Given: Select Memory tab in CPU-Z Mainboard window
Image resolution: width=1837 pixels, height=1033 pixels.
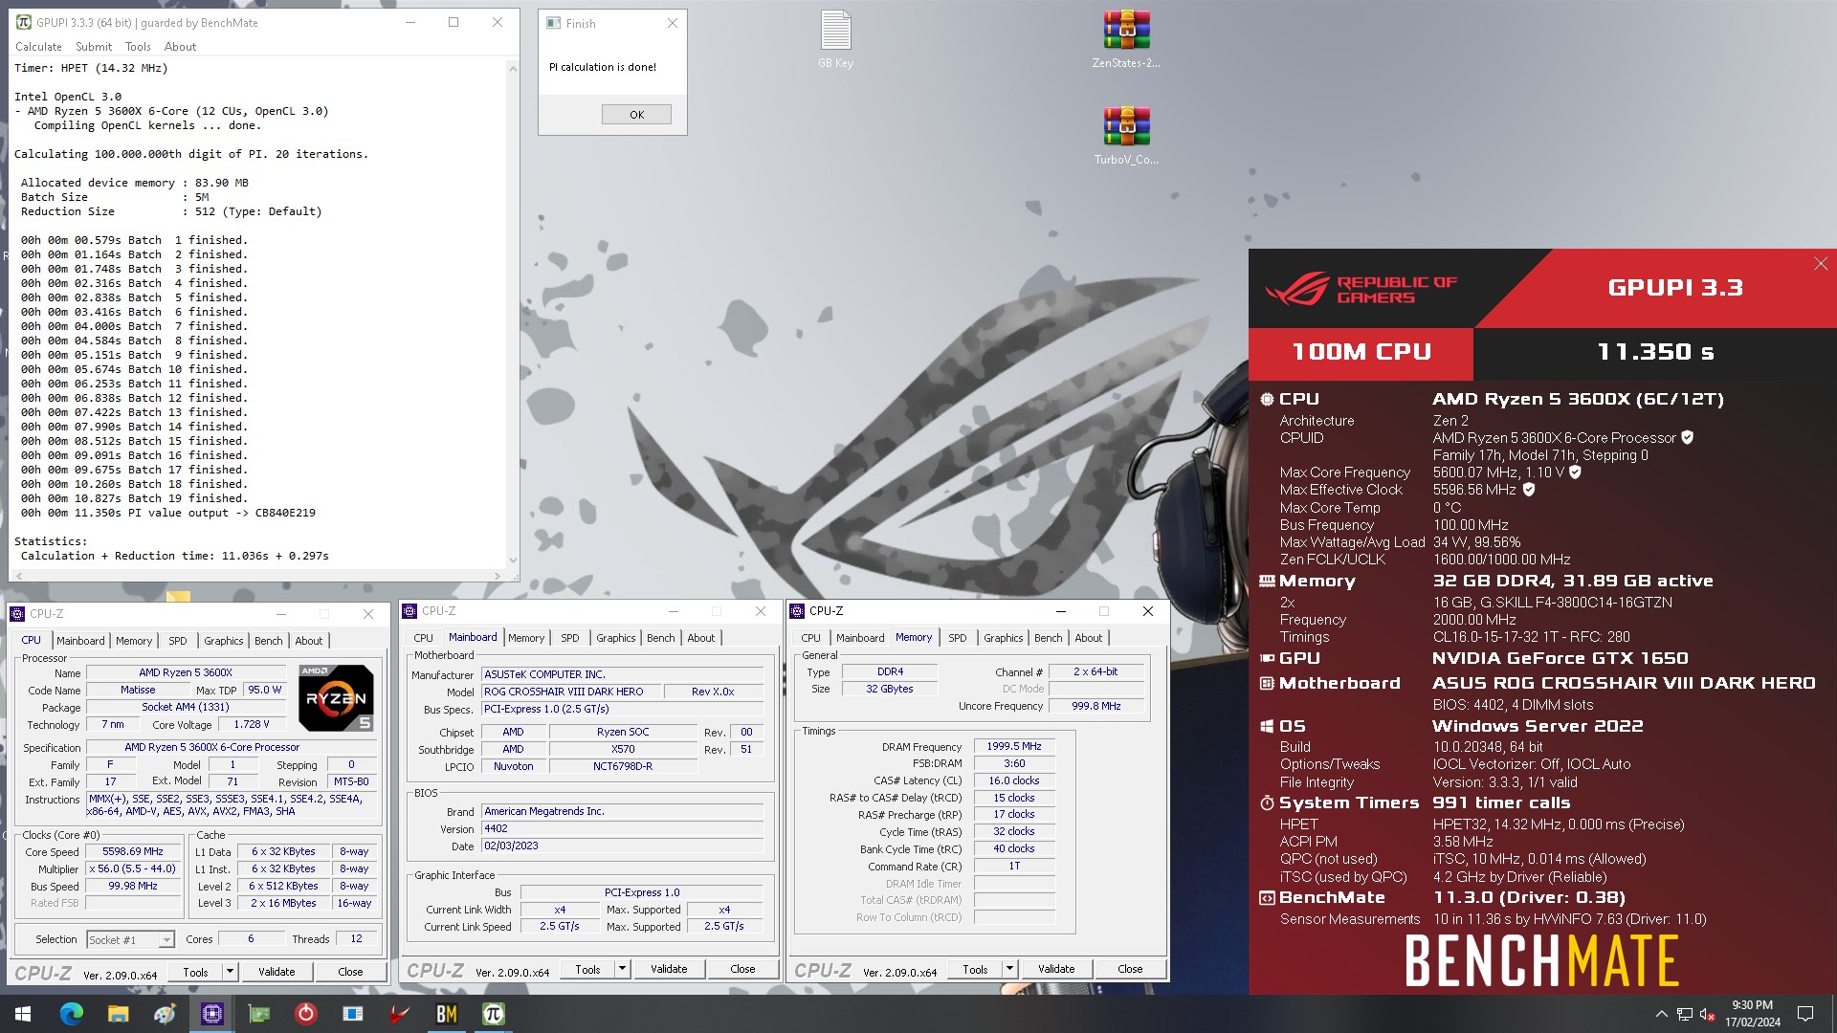Looking at the screenshot, I should coord(526,638).
